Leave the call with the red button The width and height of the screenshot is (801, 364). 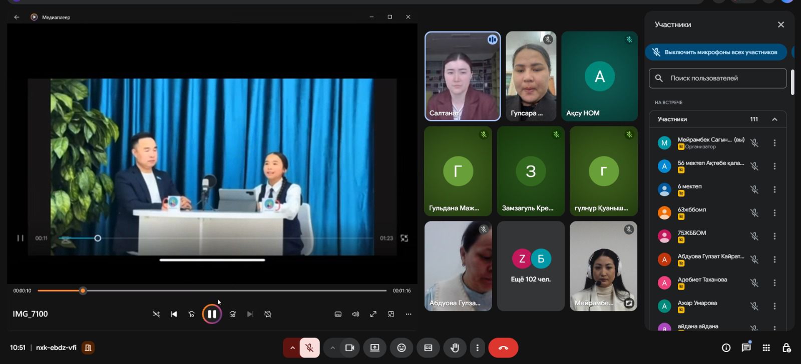coord(503,347)
